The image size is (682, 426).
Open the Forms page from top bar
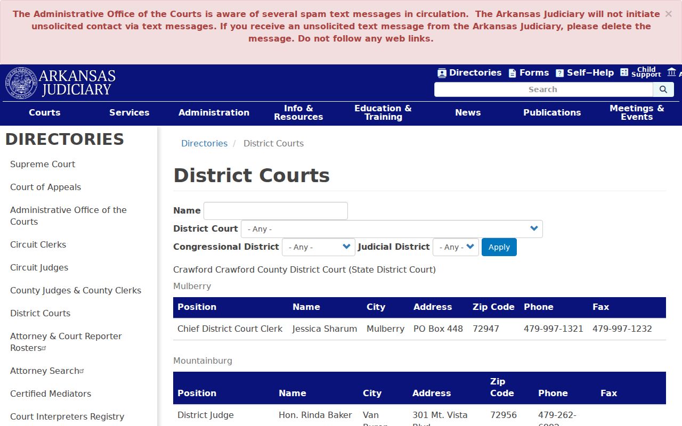click(529, 73)
